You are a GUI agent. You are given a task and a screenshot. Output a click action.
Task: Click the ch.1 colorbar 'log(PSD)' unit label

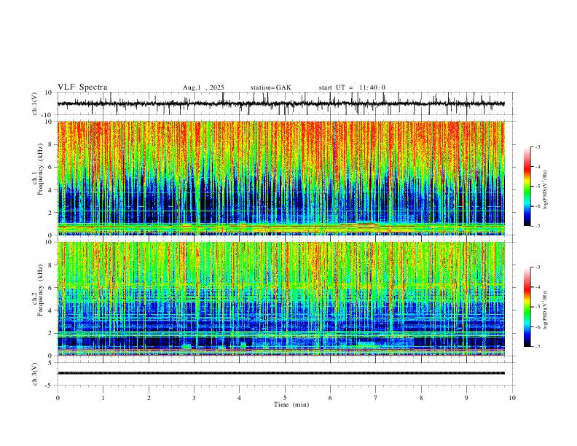(x=545, y=189)
